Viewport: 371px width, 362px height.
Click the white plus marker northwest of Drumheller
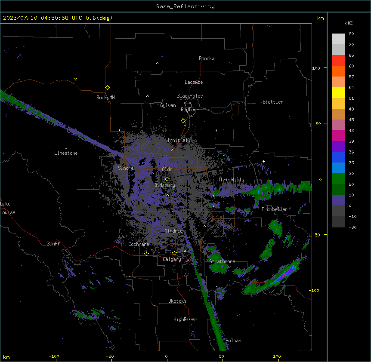263,161
